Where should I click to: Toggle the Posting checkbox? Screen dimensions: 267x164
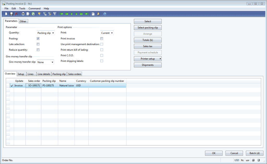[x=38, y=39]
